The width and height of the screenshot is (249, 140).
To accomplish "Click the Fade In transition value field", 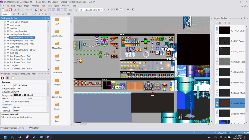I will pos(30,107).
